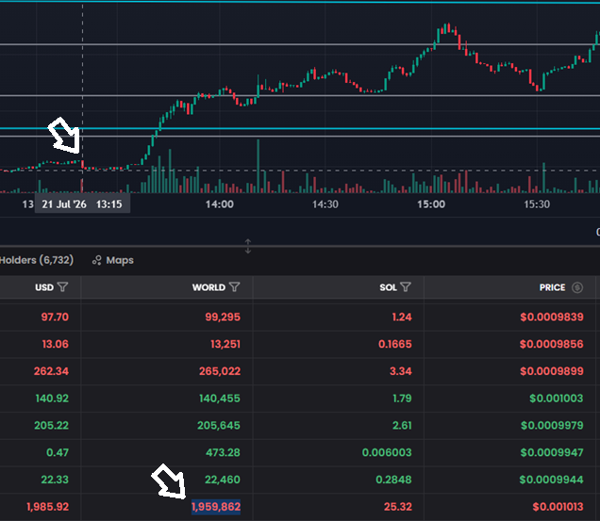Select the 13,251 WORLD amount
This screenshot has width=600, height=521.
[x=225, y=344]
